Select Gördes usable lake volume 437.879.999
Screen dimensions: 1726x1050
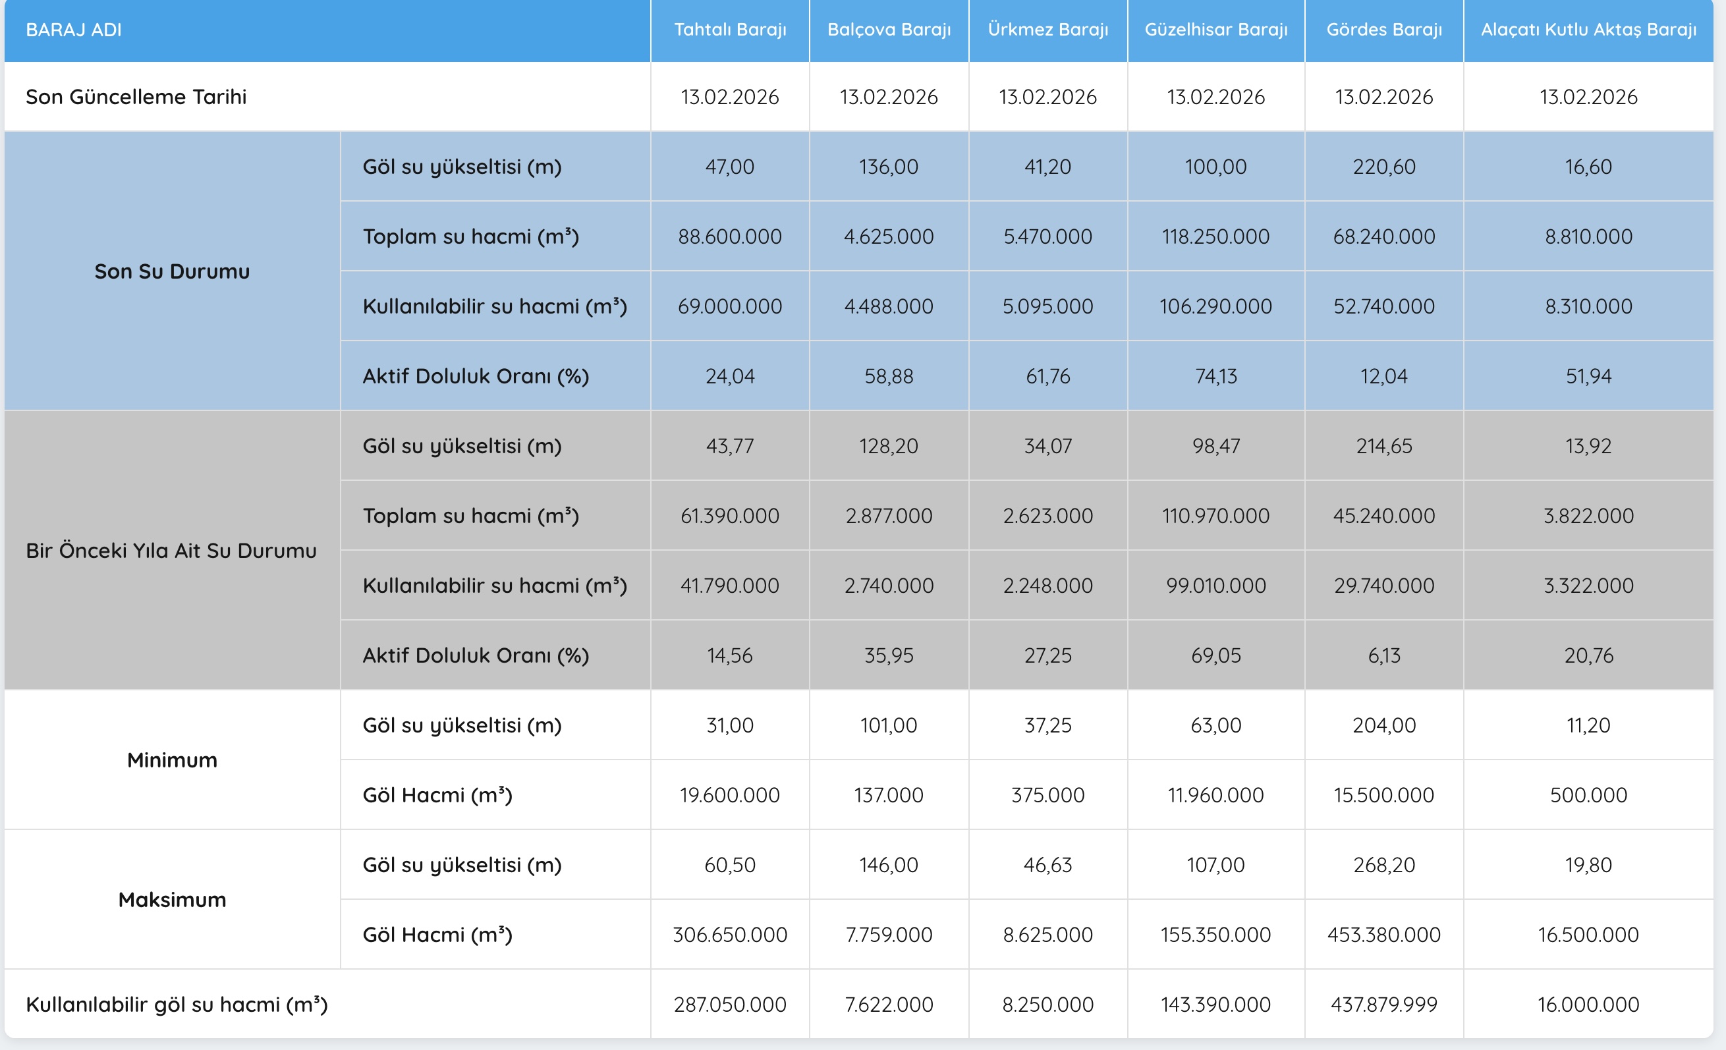point(1383,1005)
